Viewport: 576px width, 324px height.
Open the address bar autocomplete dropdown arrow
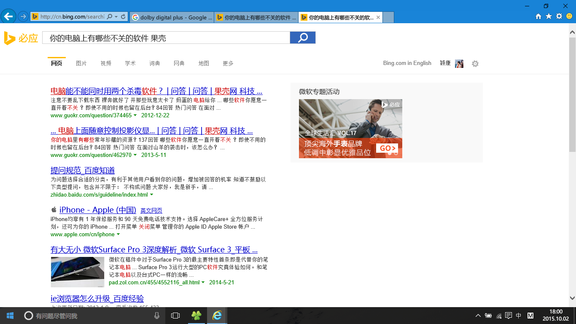[x=116, y=17]
